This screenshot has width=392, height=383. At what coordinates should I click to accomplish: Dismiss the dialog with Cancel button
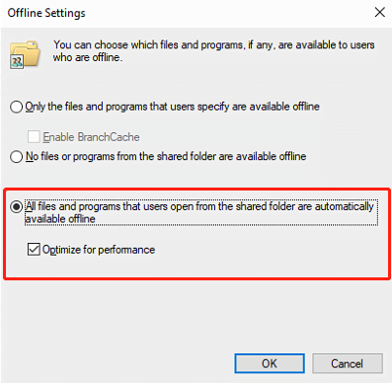pos(348,363)
